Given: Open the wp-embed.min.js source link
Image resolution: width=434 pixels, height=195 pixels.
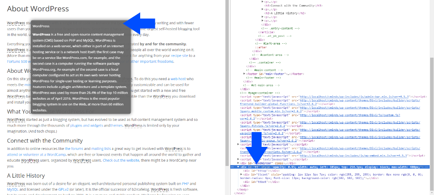Looking at the screenshot, I should [353, 156].
